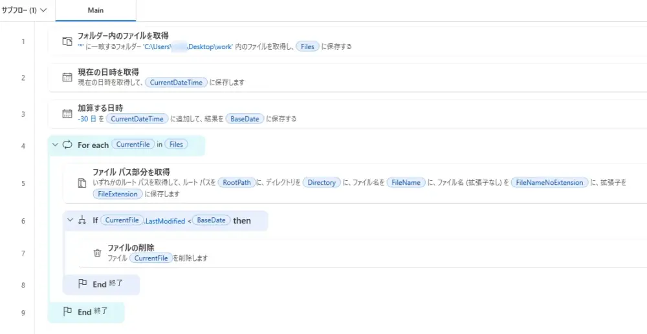Click the trash icon for ファイルの削除
Image resolution: width=647 pixels, height=334 pixels.
(97, 253)
